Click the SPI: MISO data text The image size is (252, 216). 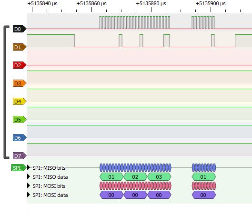click(x=50, y=177)
